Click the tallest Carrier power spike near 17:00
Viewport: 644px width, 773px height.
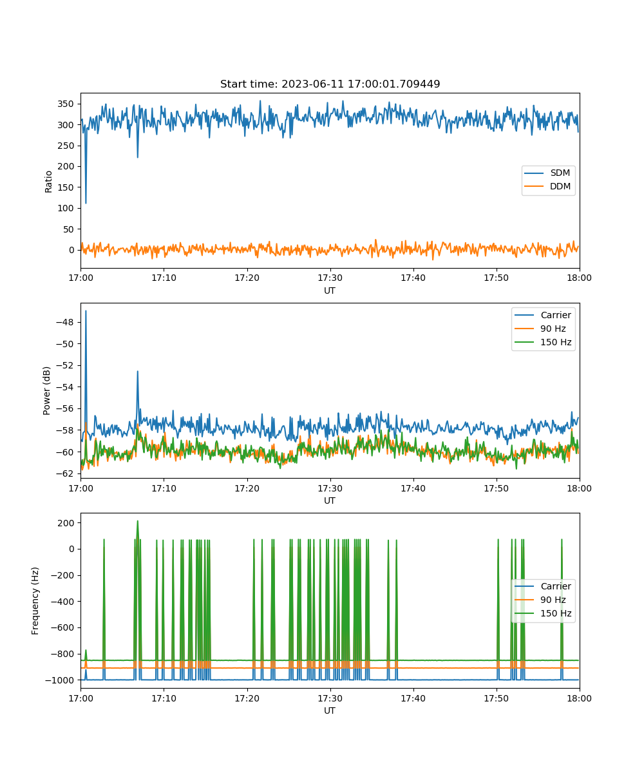[86, 312]
